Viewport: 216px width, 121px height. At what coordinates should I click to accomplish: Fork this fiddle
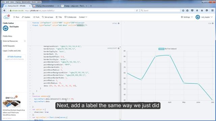(36, 17)
